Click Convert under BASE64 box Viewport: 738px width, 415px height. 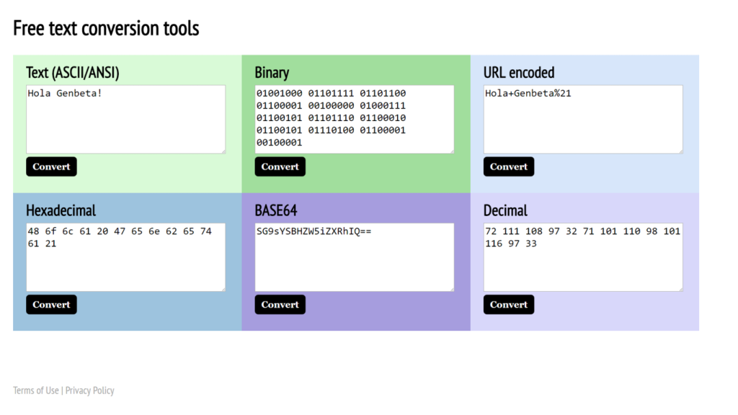click(x=280, y=305)
